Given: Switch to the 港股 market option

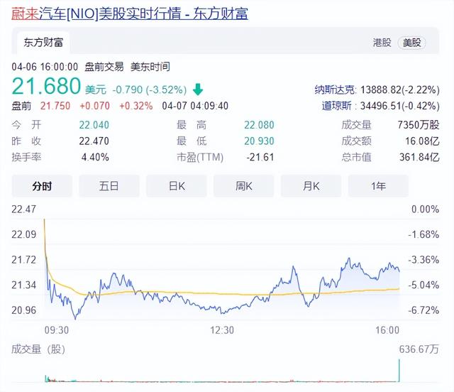Looking at the screenshot, I should click(x=382, y=43).
